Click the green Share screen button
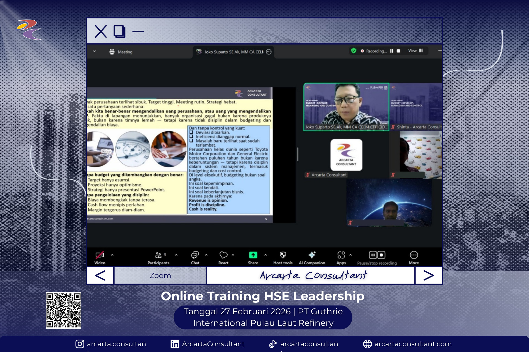The height and width of the screenshot is (352, 529). pyautogui.click(x=253, y=255)
